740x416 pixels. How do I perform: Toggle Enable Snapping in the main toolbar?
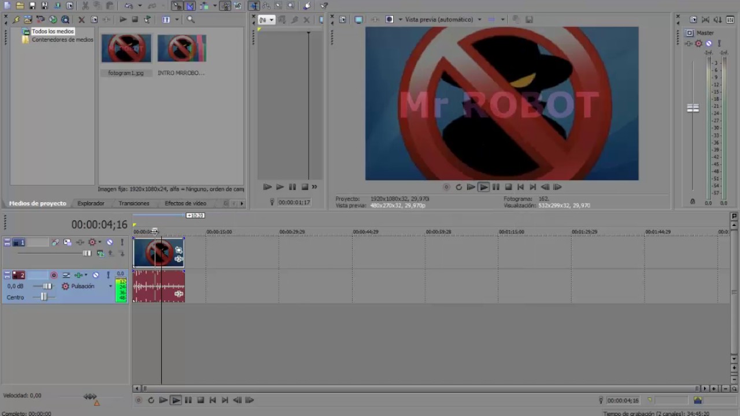click(x=177, y=6)
